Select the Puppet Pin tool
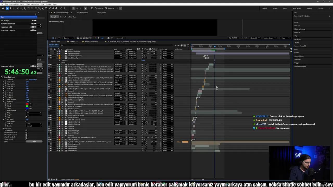This screenshot has height=187, width=333. pyautogui.click(x=65, y=8)
